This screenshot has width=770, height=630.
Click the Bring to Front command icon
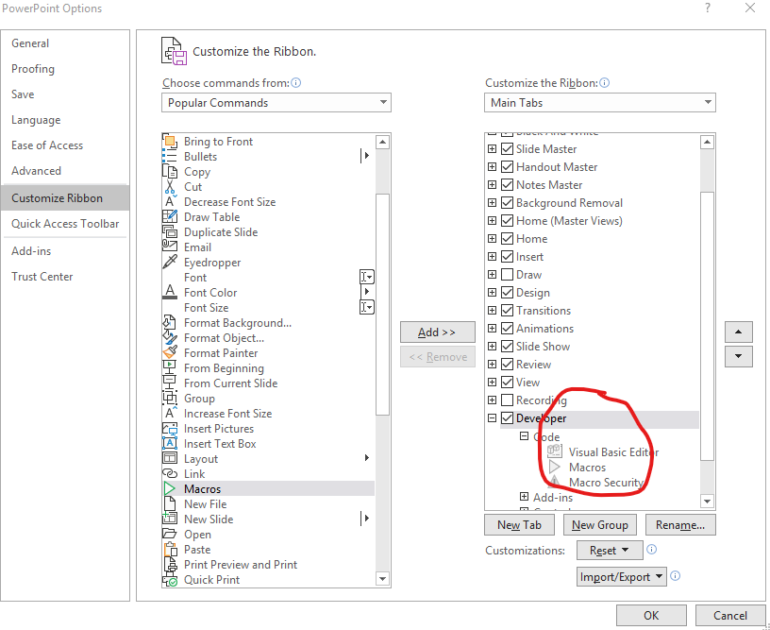[170, 142]
